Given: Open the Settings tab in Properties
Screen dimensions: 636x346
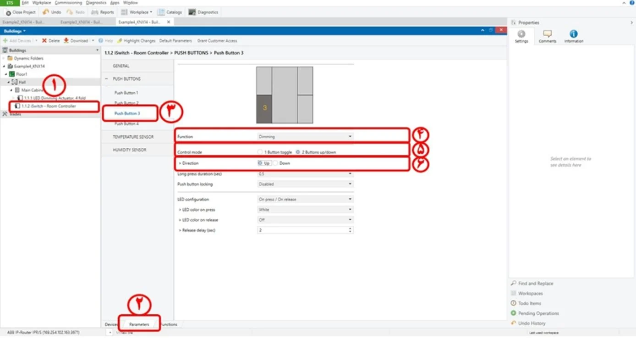Looking at the screenshot, I should point(521,36).
